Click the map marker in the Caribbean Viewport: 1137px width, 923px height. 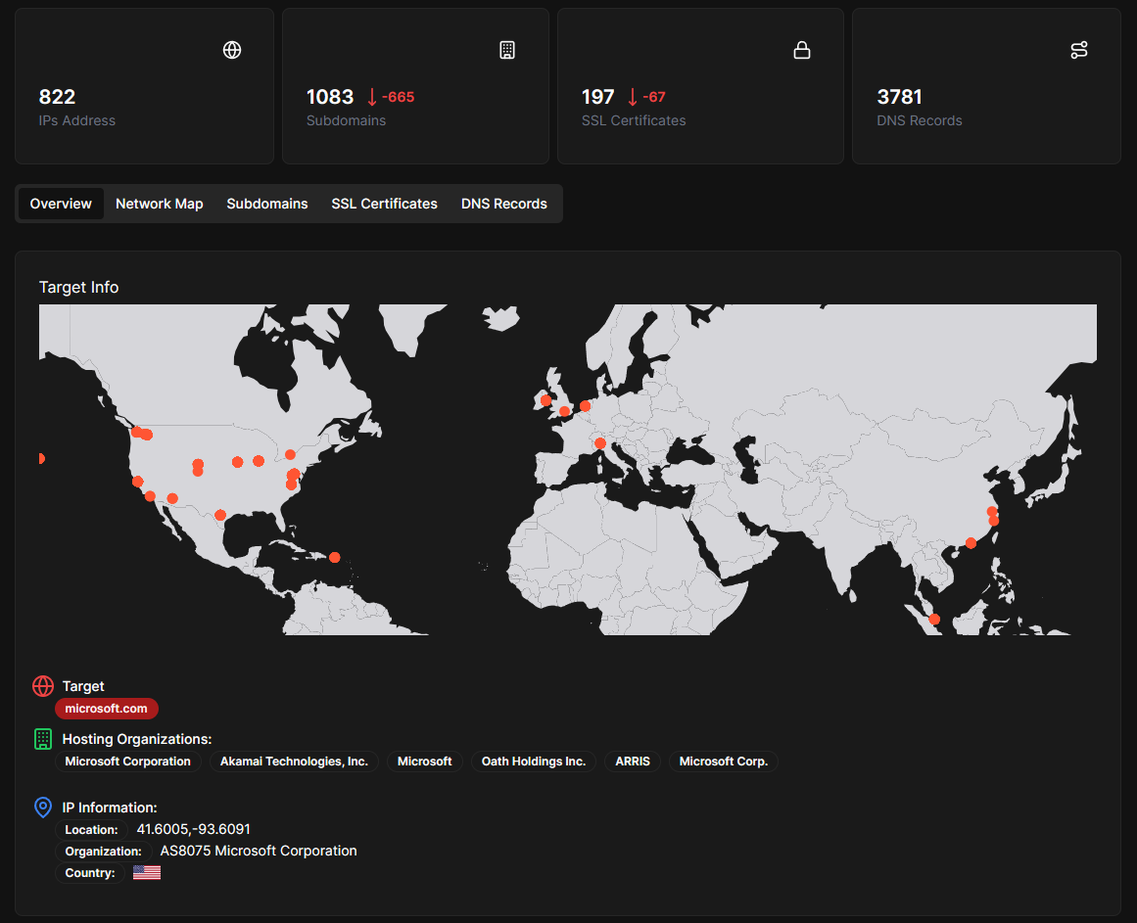334,557
